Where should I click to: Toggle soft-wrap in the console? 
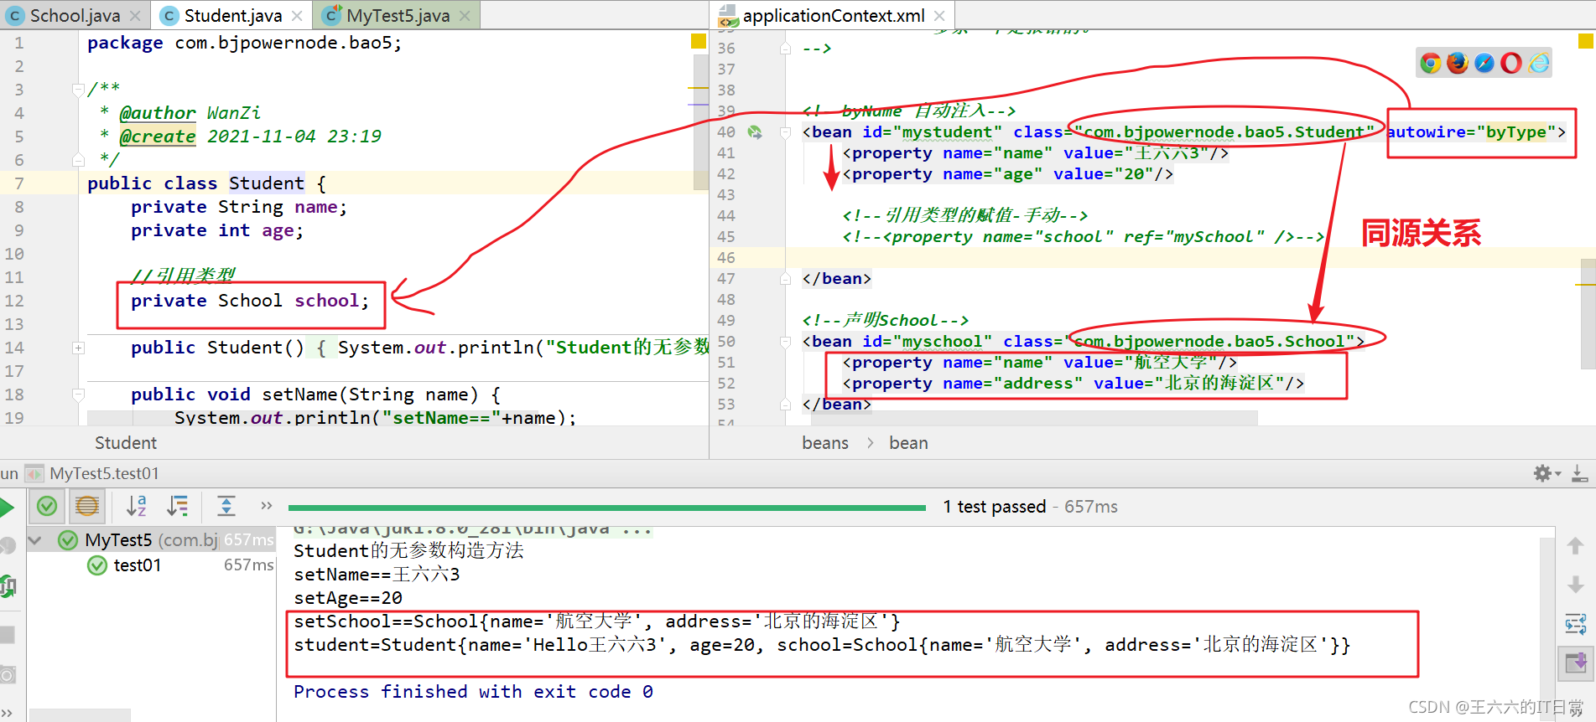click(1576, 624)
